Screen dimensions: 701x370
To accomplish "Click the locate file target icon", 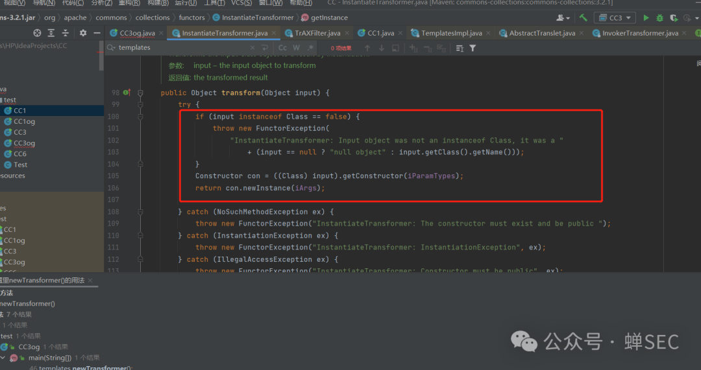I will tap(37, 33).
